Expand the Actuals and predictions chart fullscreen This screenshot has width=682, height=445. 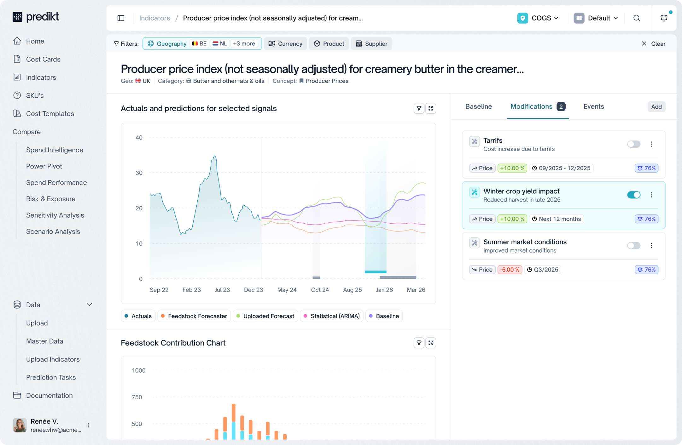tap(431, 108)
